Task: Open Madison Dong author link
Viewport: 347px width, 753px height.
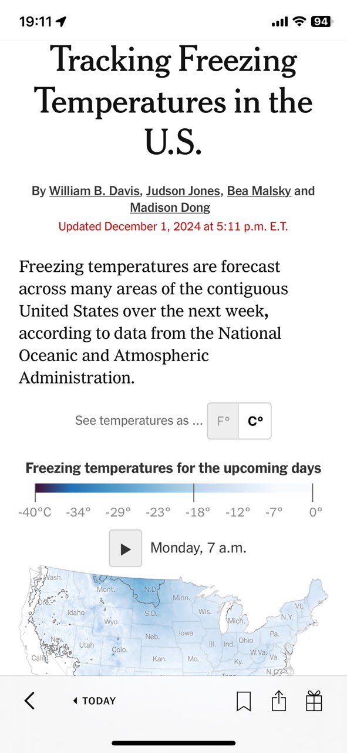Action: pyautogui.click(x=170, y=208)
